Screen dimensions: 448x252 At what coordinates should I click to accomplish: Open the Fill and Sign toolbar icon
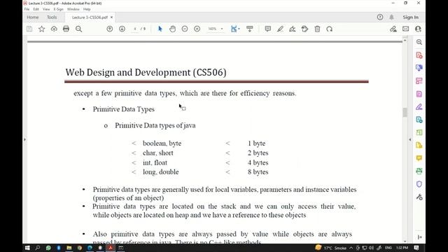pyautogui.click(x=393, y=29)
